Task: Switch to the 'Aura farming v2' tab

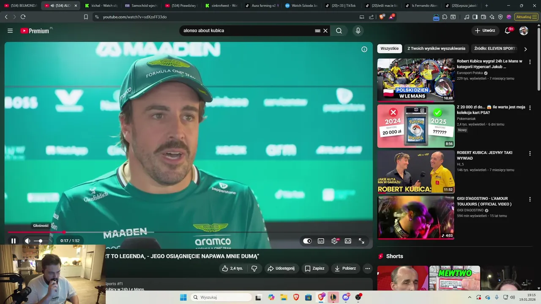Action: pyautogui.click(x=261, y=5)
